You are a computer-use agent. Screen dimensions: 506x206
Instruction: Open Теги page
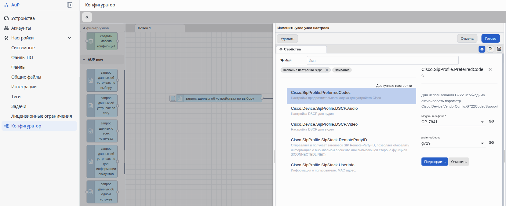tap(16, 97)
